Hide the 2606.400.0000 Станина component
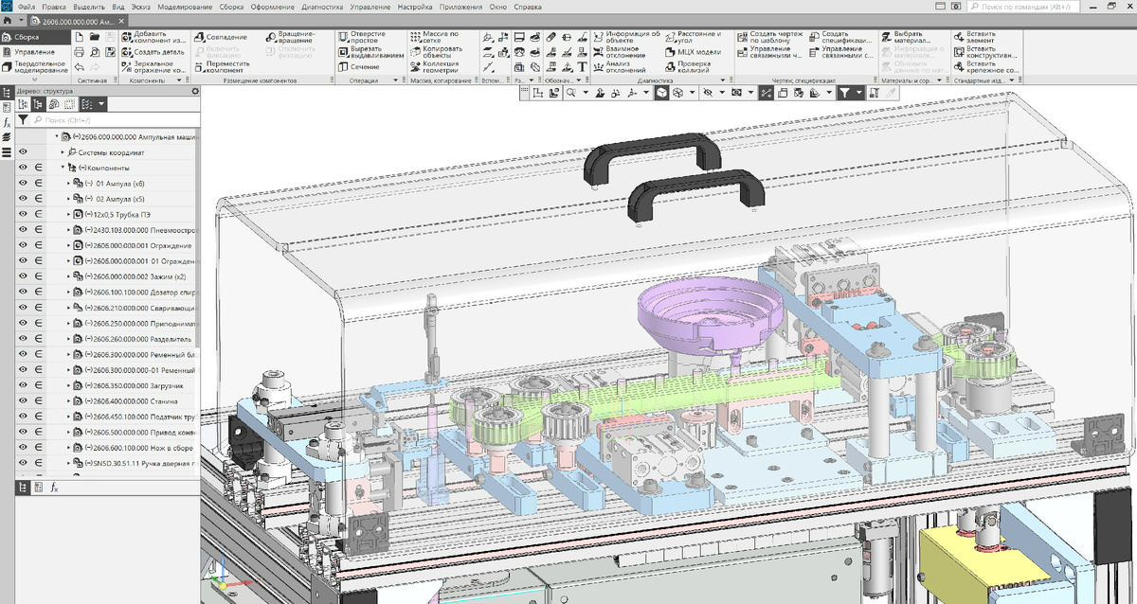 [x=23, y=401]
